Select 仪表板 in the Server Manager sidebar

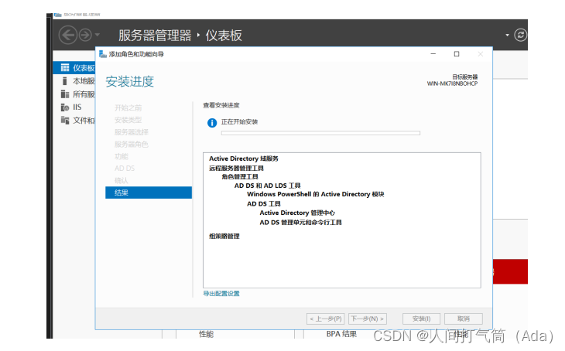click(74, 68)
